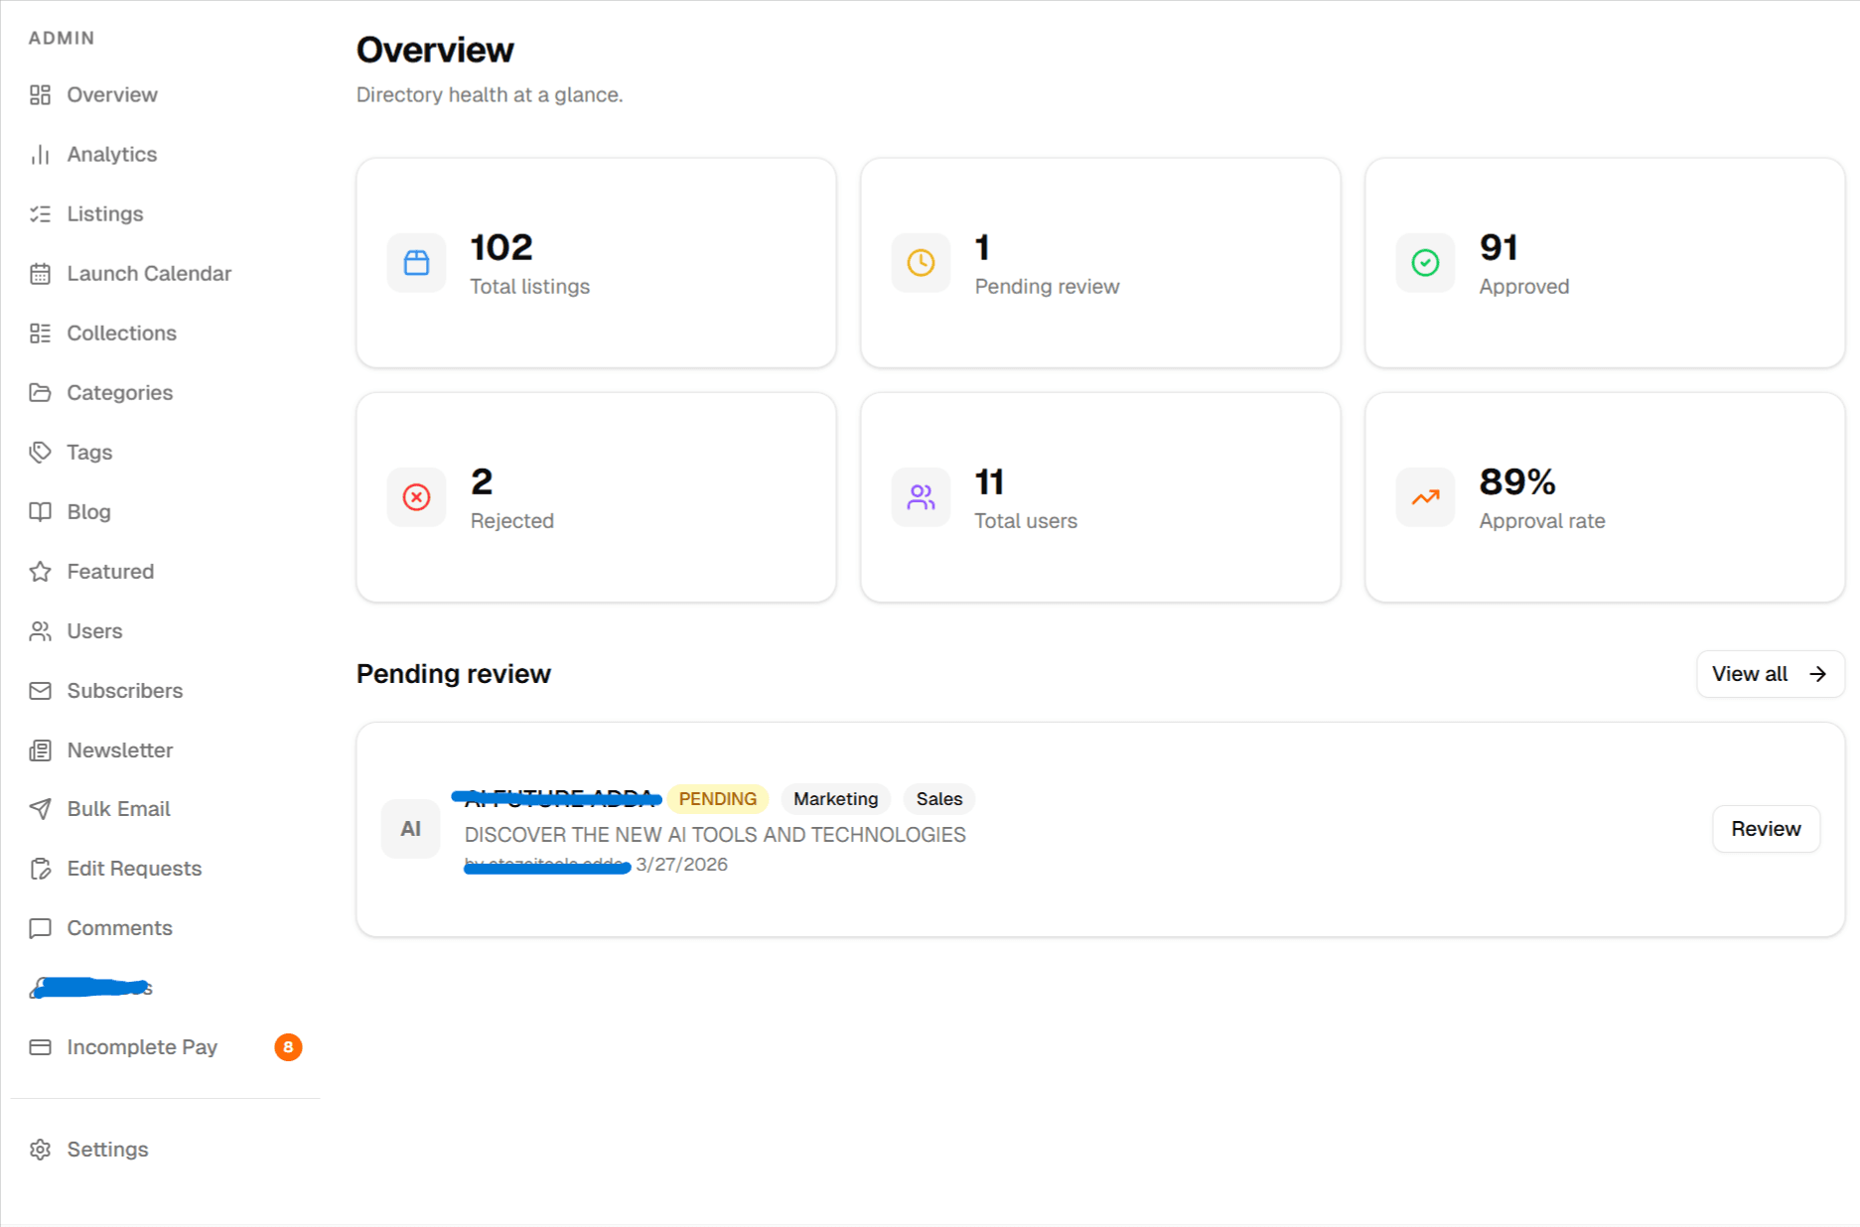
Task: Click Review on the pending listing
Action: tap(1765, 828)
